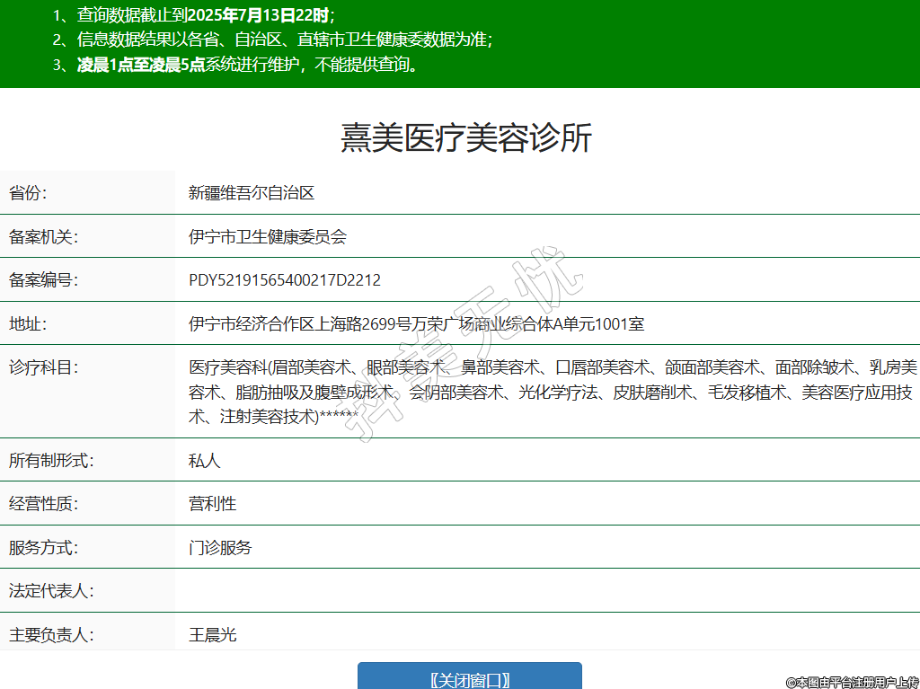Click the address value starting with 伊宁市经济合作区
This screenshot has height=689, width=920.
tap(416, 324)
